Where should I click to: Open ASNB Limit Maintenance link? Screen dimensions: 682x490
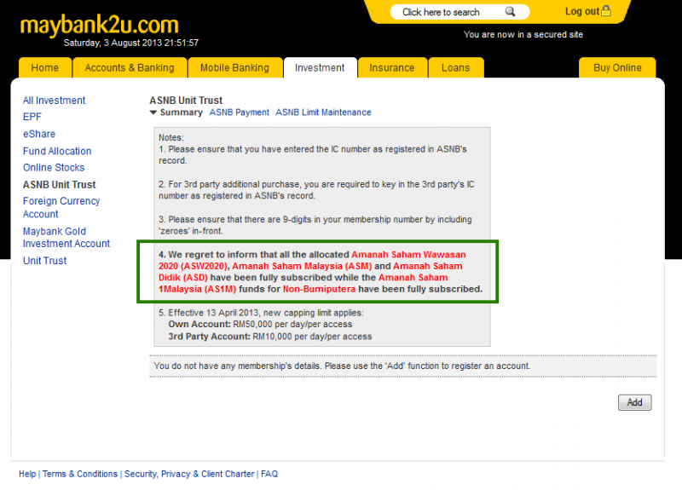click(323, 112)
